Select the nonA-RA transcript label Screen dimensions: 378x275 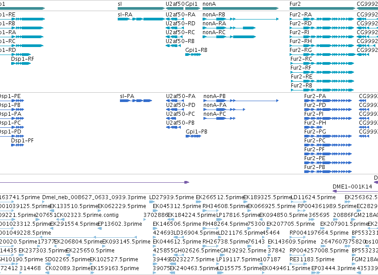coord(214,24)
